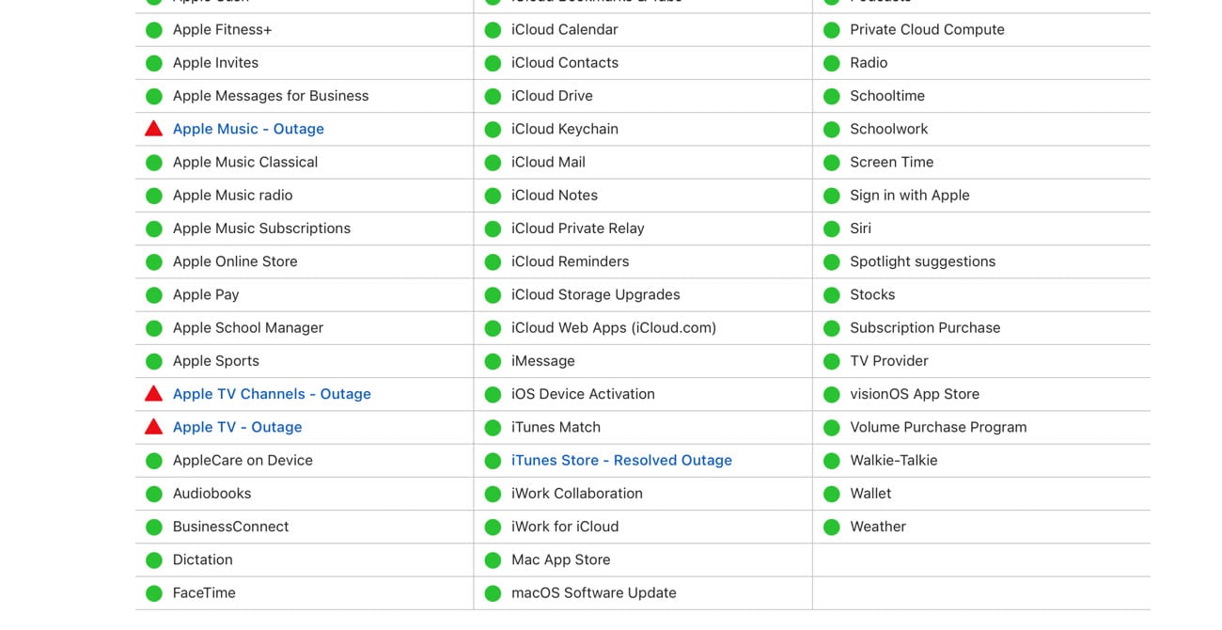1222x630 pixels.
Task: Click the iCloud Keychain service label
Action: 564,129
